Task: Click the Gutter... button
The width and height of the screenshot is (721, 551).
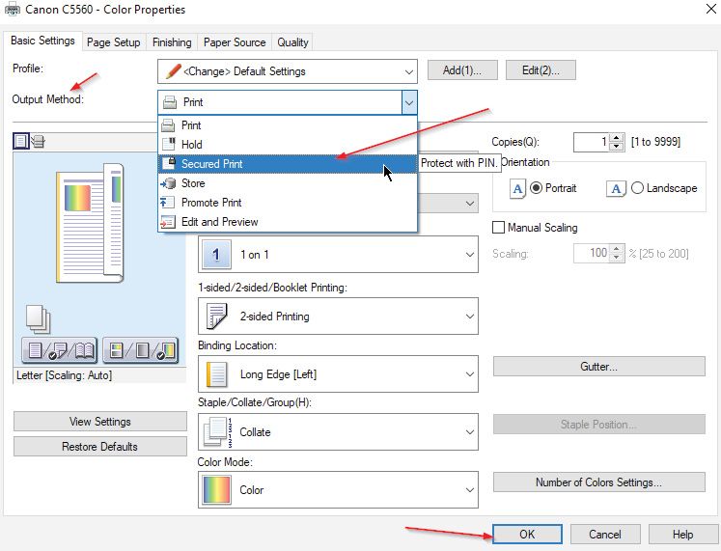Action: coord(599,367)
